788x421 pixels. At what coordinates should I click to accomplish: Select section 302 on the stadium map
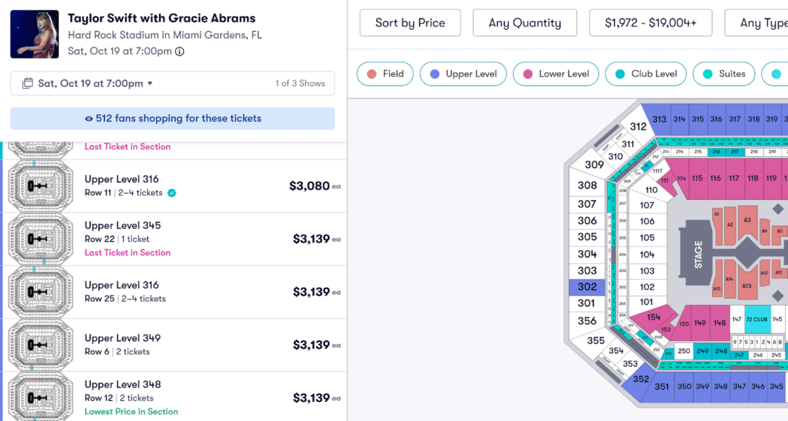tap(586, 286)
